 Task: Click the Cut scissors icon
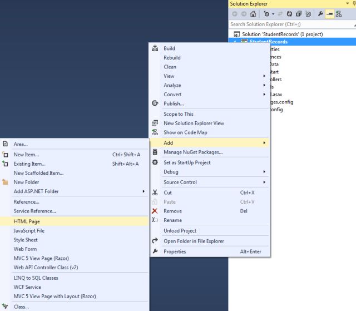pos(155,192)
